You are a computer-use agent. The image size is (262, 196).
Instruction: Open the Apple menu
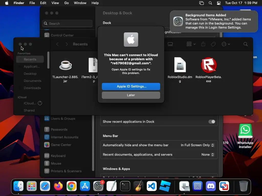point(7,3)
